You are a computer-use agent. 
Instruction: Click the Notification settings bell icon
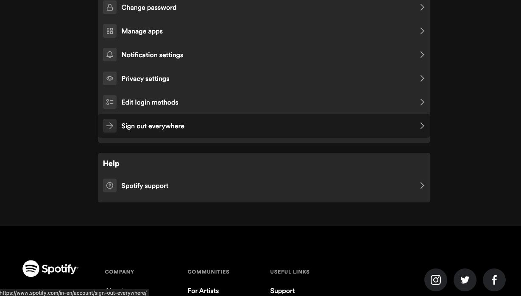(x=109, y=55)
